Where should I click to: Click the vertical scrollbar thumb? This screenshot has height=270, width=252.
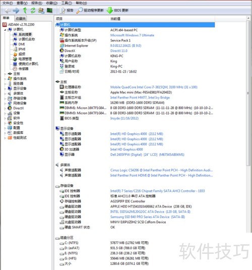[248, 93]
